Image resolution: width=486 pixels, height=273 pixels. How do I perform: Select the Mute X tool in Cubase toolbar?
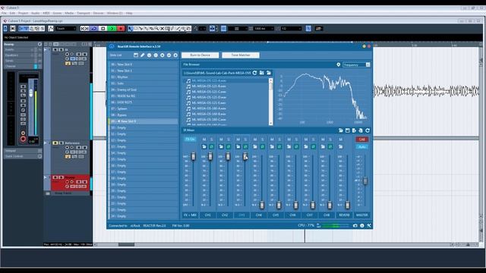tap(162, 29)
